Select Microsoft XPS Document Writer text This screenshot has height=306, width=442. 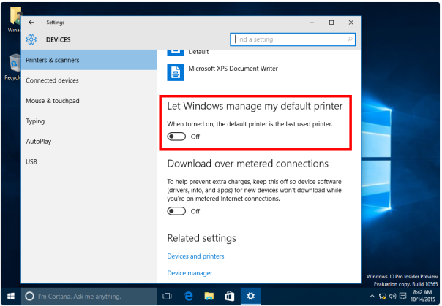tap(233, 69)
